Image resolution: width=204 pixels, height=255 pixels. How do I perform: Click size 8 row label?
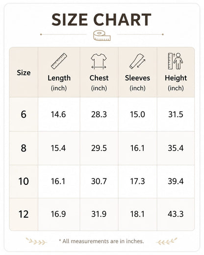click(24, 148)
